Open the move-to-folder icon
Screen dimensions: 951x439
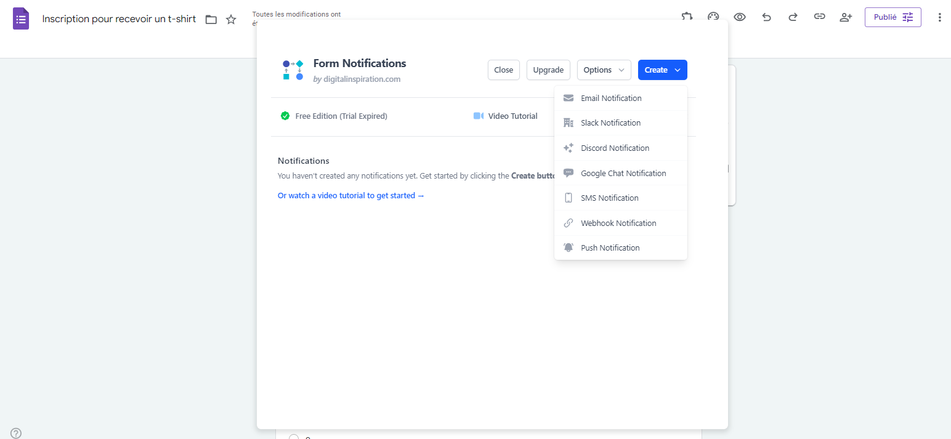point(211,19)
